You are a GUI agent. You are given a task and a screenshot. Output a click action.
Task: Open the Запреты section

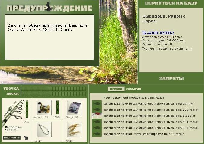(171, 78)
